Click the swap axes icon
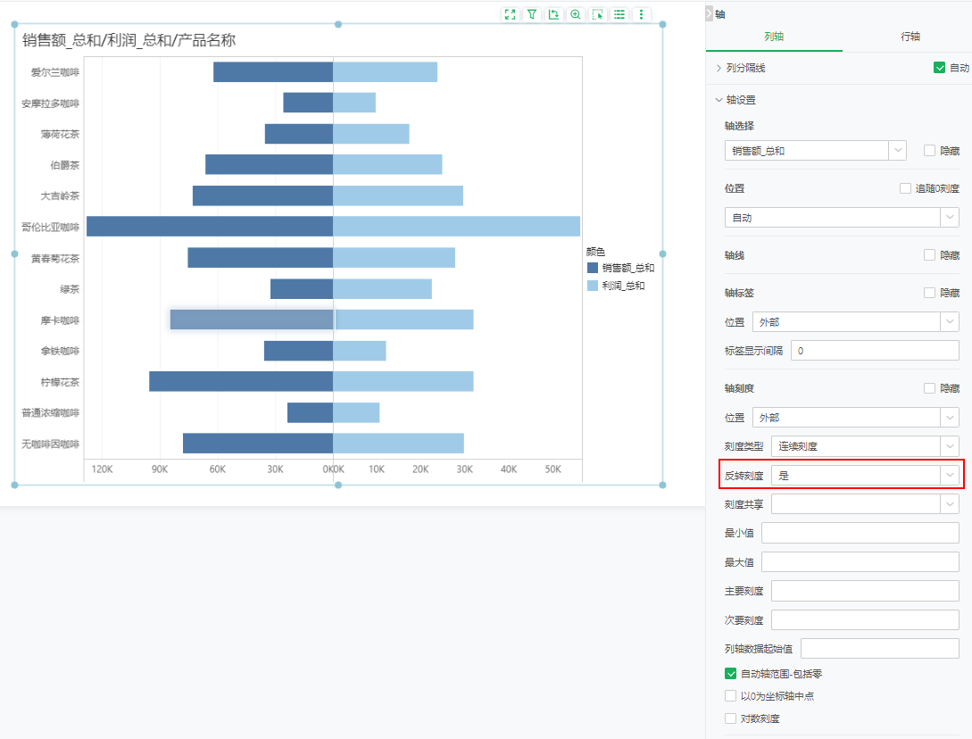 (x=553, y=14)
